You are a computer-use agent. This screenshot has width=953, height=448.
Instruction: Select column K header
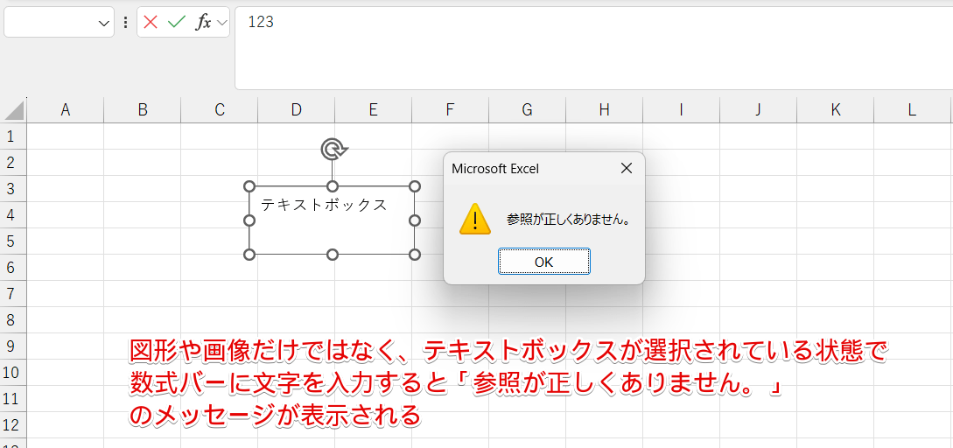pyautogui.click(x=836, y=110)
